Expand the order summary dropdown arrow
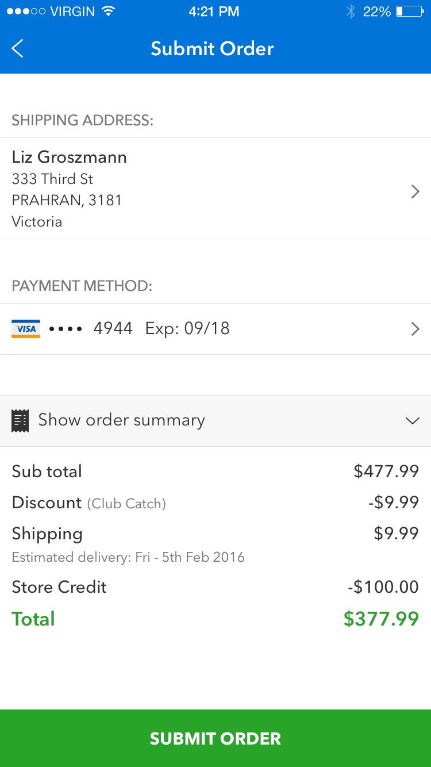This screenshot has width=431, height=767. 412,421
